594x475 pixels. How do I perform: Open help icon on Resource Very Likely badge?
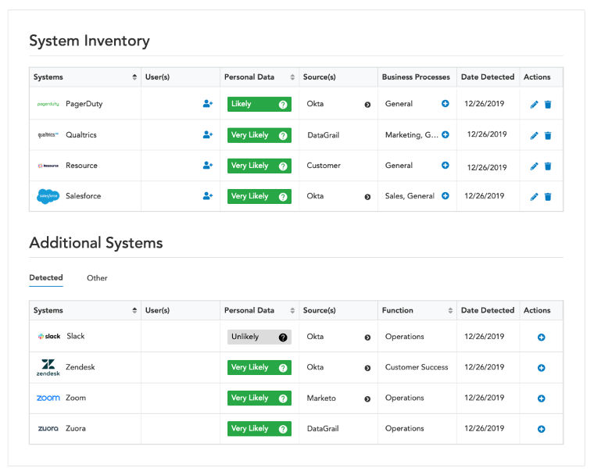point(283,166)
